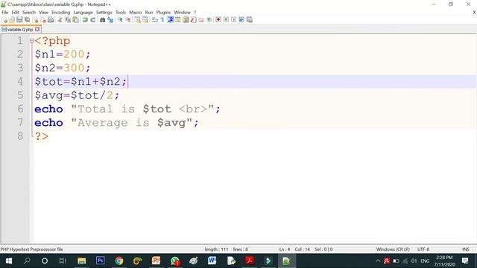Click the Save All toolbar icon
The width and height of the screenshot is (477, 268).
click(x=28, y=20)
